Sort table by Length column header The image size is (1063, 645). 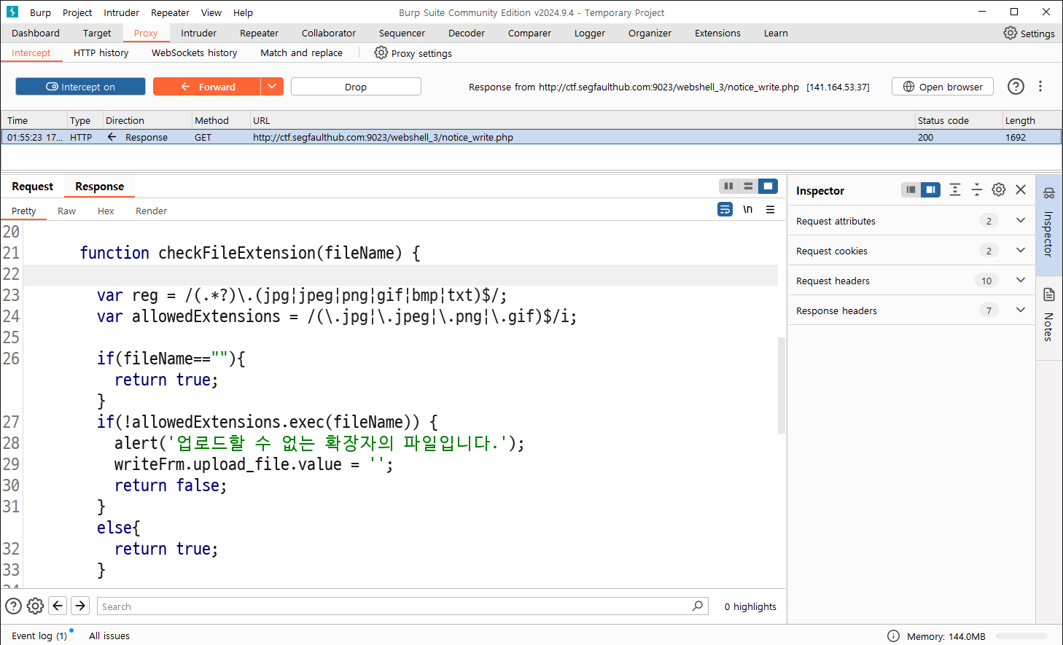pos(1032,120)
